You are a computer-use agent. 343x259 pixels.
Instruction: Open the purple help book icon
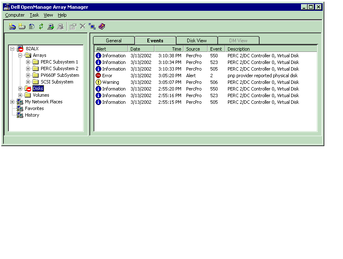click(x=102, y=27)
